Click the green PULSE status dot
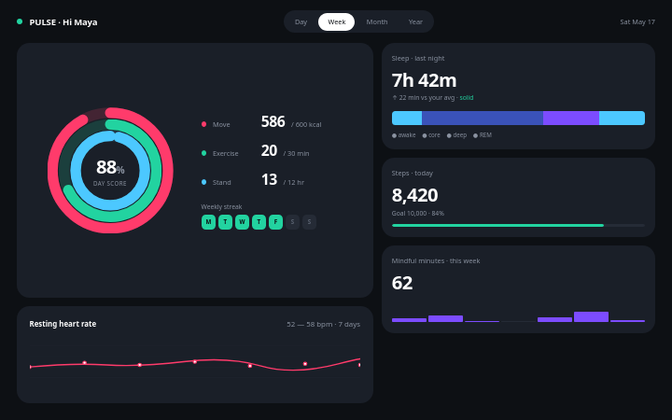The height and width of the screenshot is (420, 672). tap(20, 21)
